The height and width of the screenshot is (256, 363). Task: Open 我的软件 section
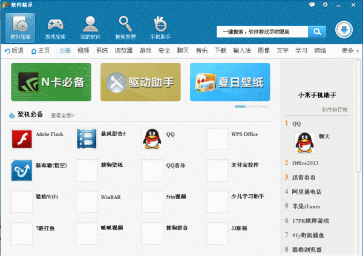90,28
